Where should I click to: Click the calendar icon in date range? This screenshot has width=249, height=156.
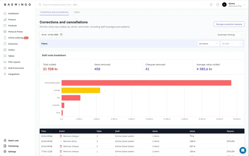coord(61,35)
